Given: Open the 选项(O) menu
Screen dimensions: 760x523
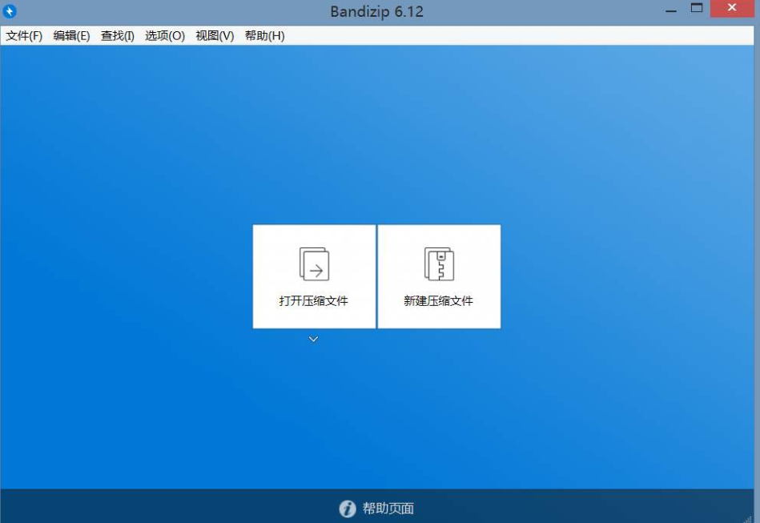Looking at the screenshot, I should click(165, 36).
